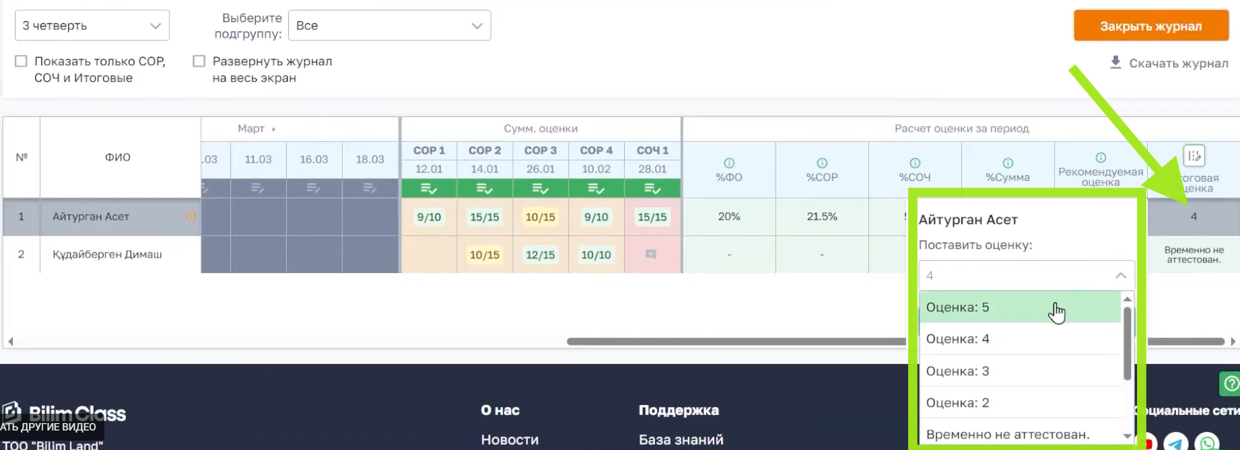Click the edit-lesson icon under 16.03
Image resolution: width=1240 pixels, height=450 pixels.
point(314,188)
